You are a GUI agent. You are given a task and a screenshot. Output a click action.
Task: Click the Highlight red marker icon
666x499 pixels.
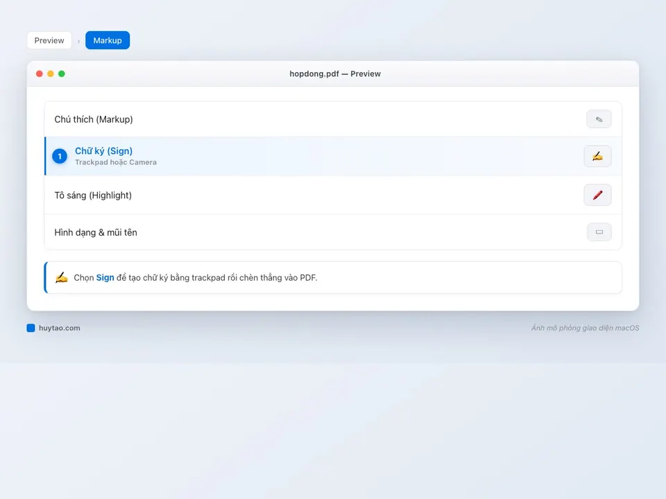[x=597, y=195]
